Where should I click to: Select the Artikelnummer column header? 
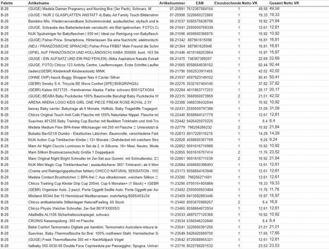tap(172, 3)
